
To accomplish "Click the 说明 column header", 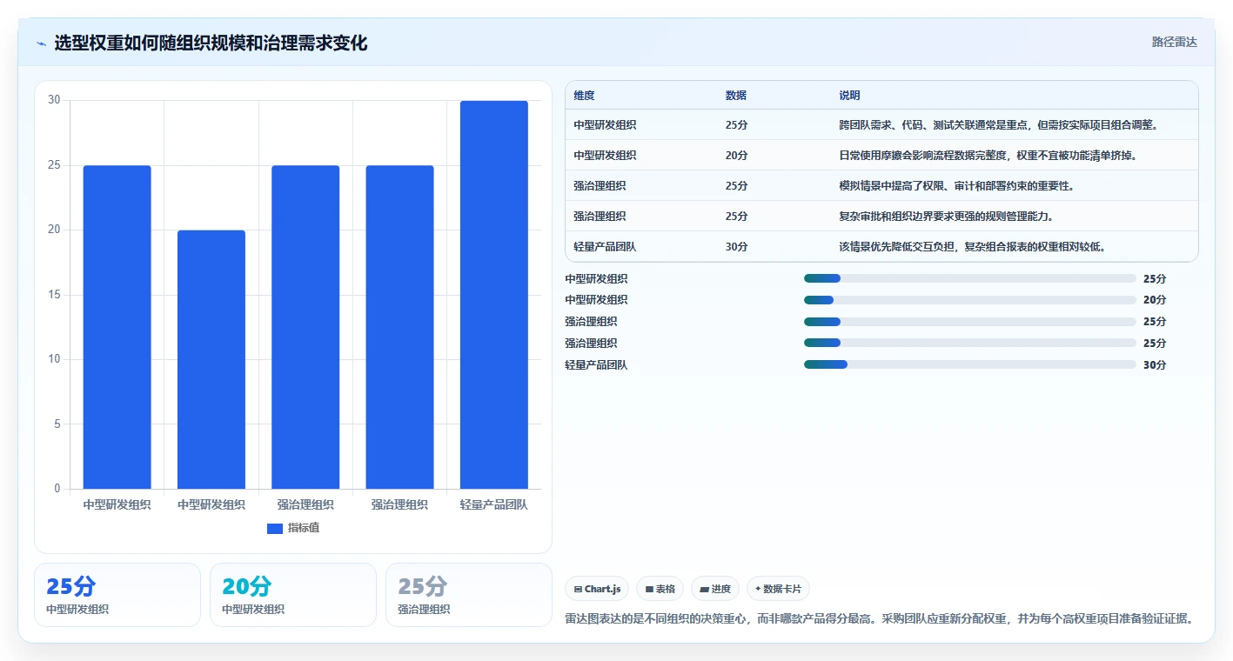I will [849, 96].
